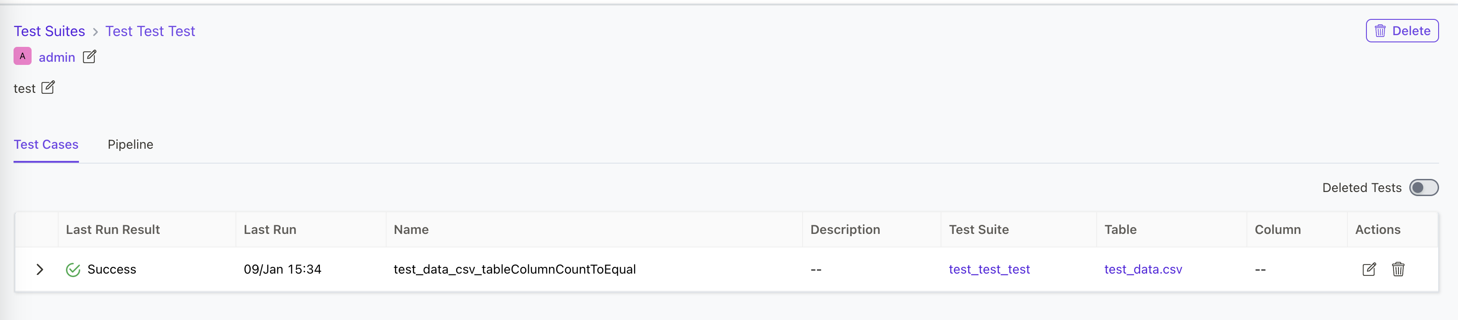The image size is (1458, 320).
Task: Delete the test_data_csv_tableColumnCountToEqual test case
Action: (x=1398, y=270)
